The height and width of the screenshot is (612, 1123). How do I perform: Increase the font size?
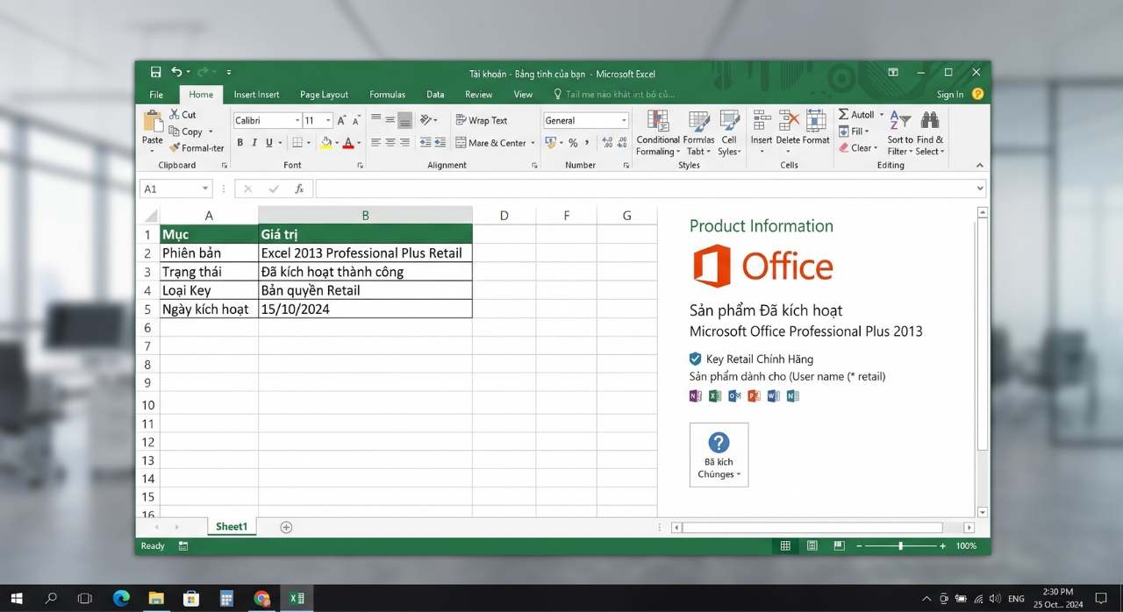point(342,120)
